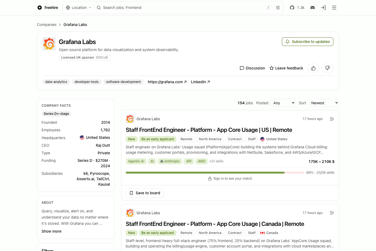The width and height of the screenshot is (376, 251).
Task: Select the software-development tag
Action: tap(123, 82)
